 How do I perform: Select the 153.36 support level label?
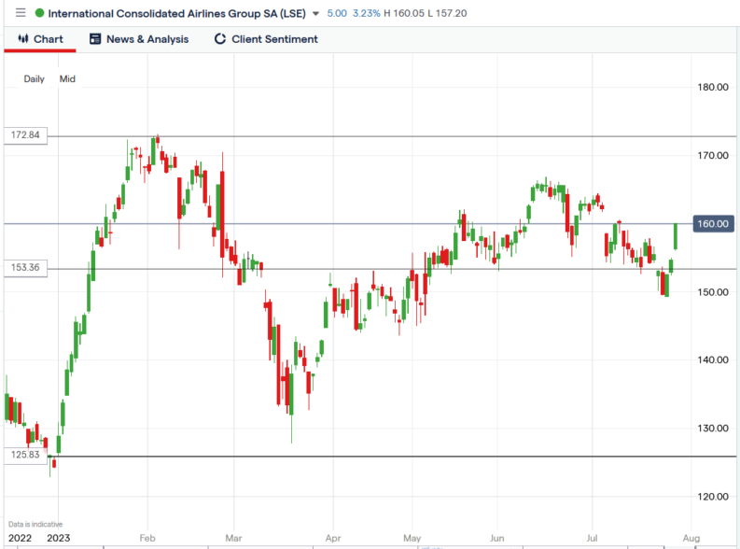point(25,268)
